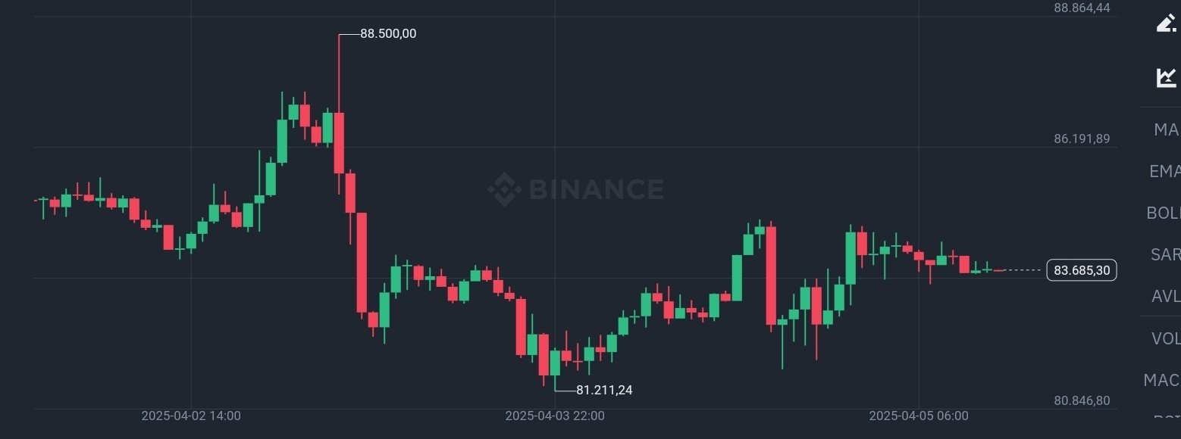Screen dimensions: 1181x439
Task: Show the VOL sub-indicator
Action: tap(1166, 338)
